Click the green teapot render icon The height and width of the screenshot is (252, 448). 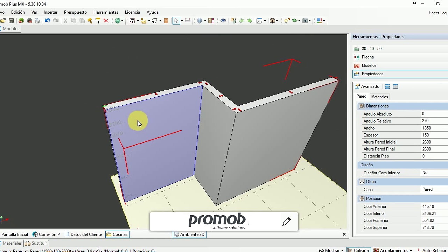[295, 21]
